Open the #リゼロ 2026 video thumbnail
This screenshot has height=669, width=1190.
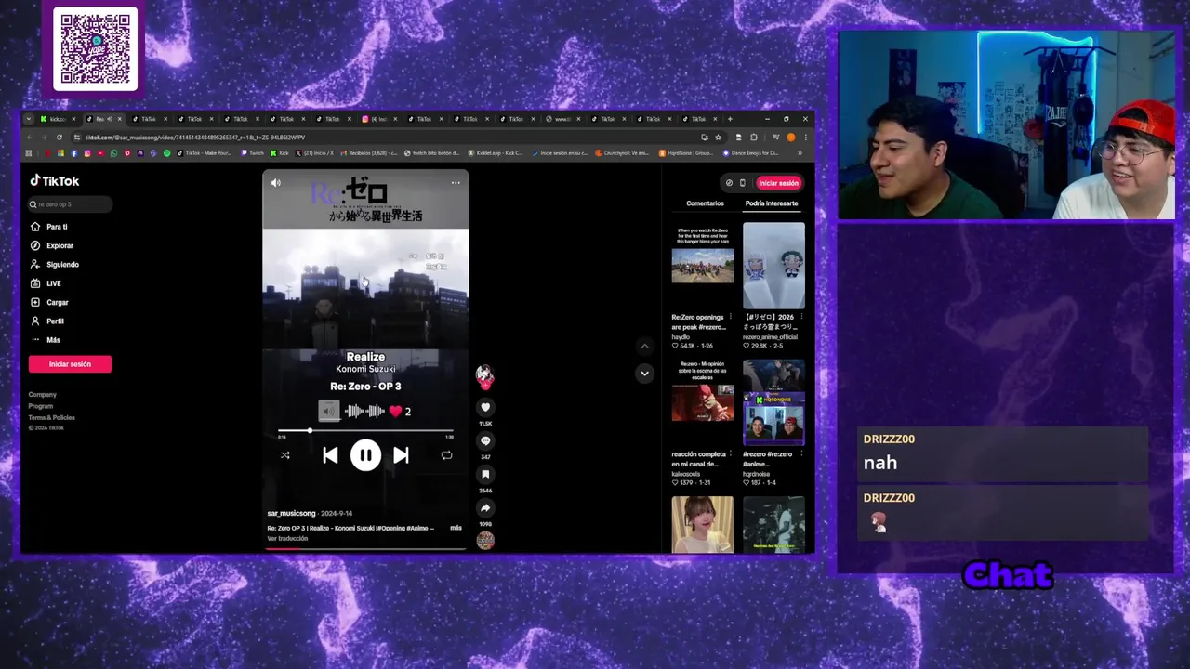(773, 266)
